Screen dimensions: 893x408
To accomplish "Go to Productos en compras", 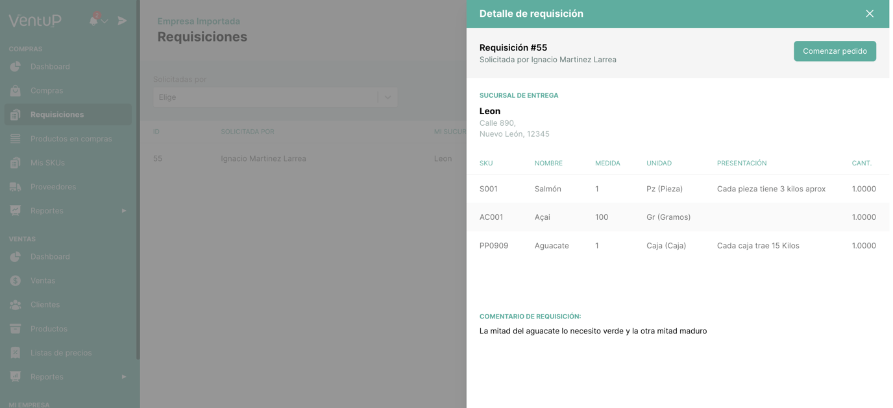I will pyautogui.click(x=71, y=139).
